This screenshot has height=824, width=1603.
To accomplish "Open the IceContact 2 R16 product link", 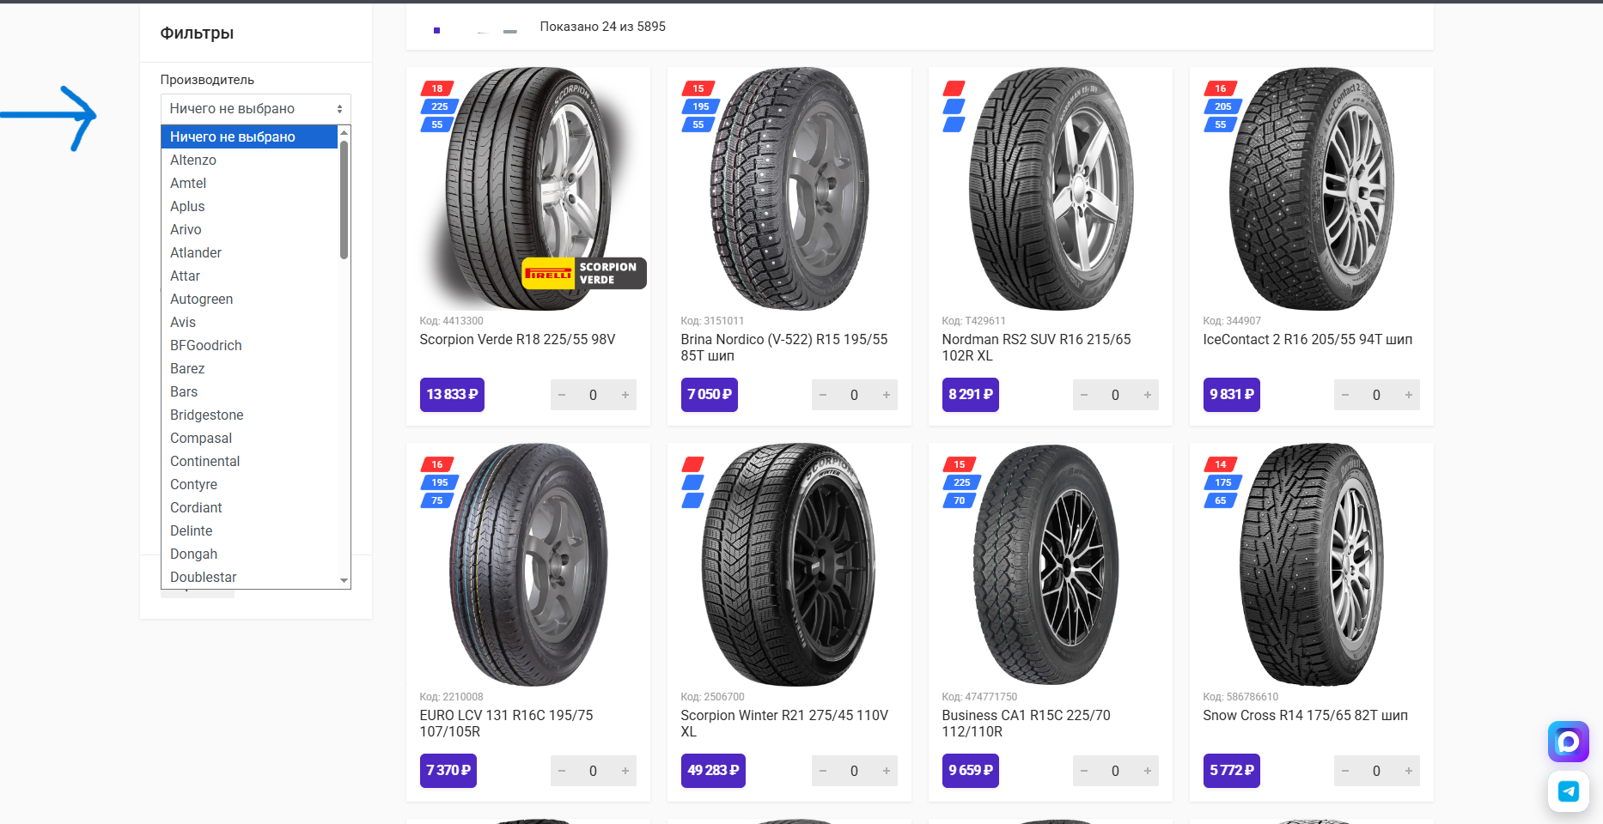I will point(1307,340).
